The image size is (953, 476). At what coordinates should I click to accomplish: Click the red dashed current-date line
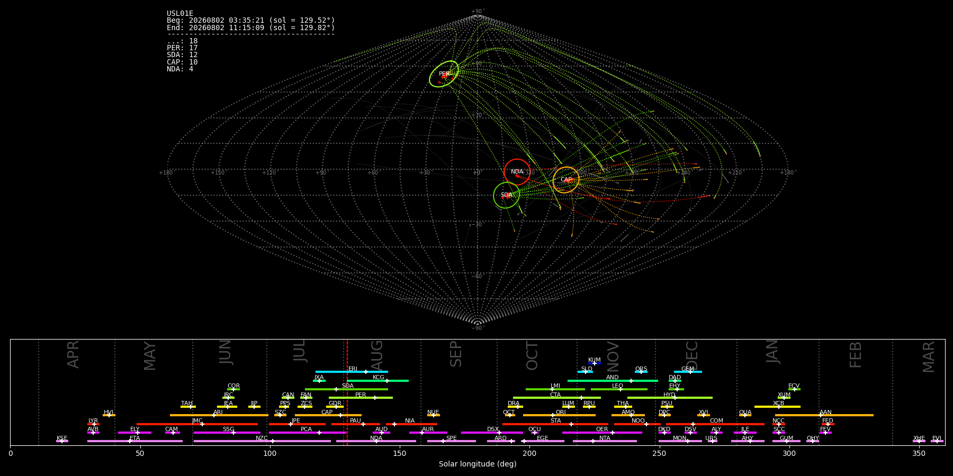click(x=347, y=392)
